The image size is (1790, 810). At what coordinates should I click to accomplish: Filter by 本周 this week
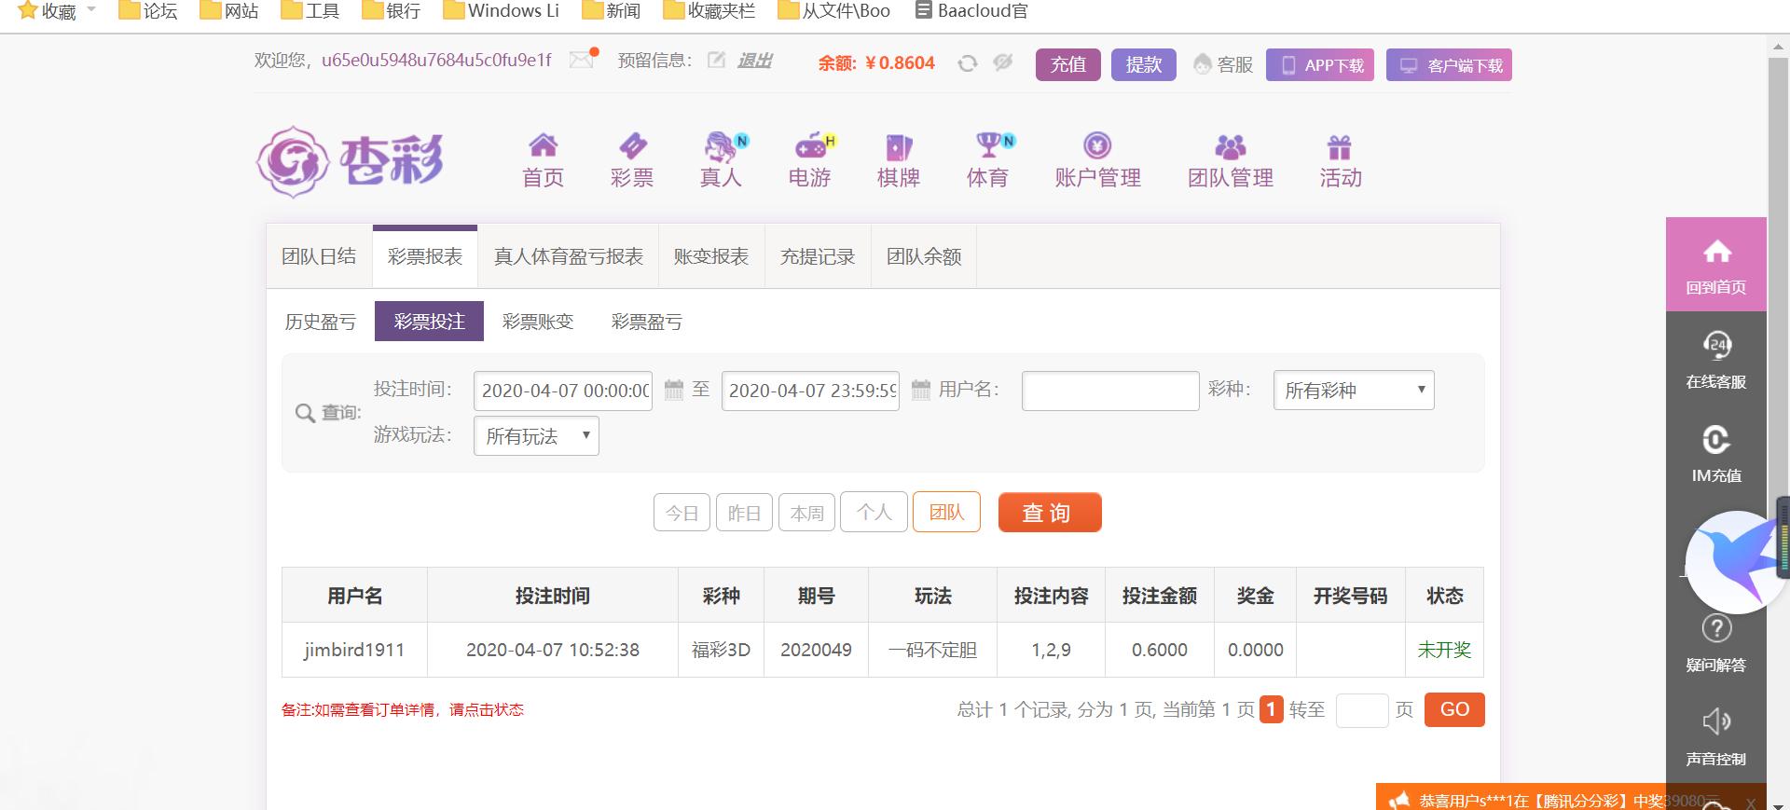pos(806,513)
